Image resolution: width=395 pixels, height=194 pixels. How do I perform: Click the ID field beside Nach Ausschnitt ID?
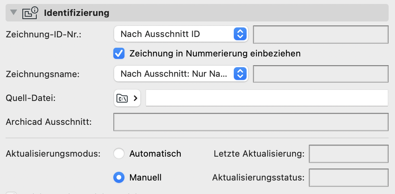pyautogui.click(x=321, y=34)
